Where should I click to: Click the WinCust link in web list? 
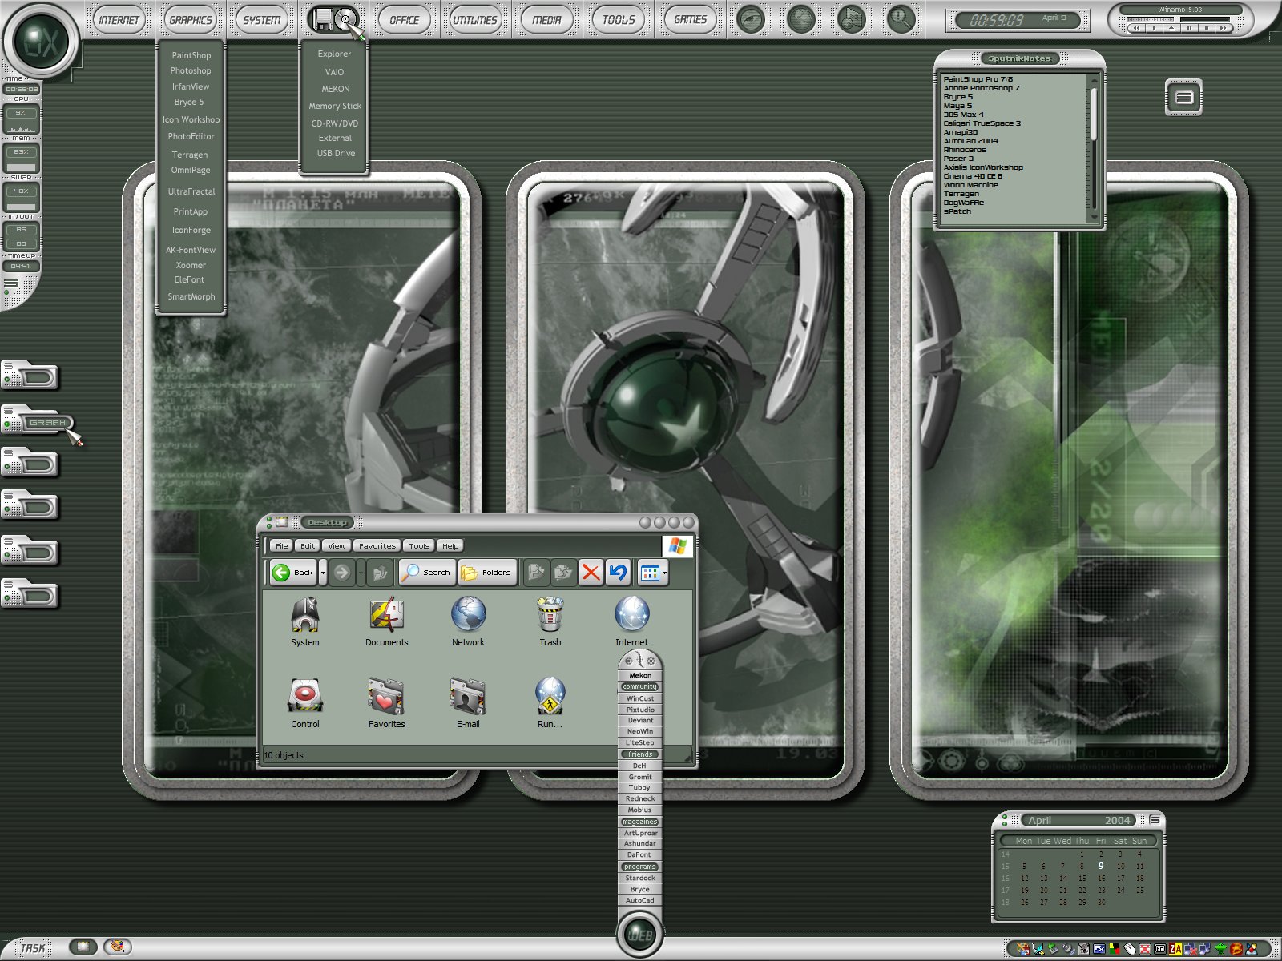click(x=640, y=698)
